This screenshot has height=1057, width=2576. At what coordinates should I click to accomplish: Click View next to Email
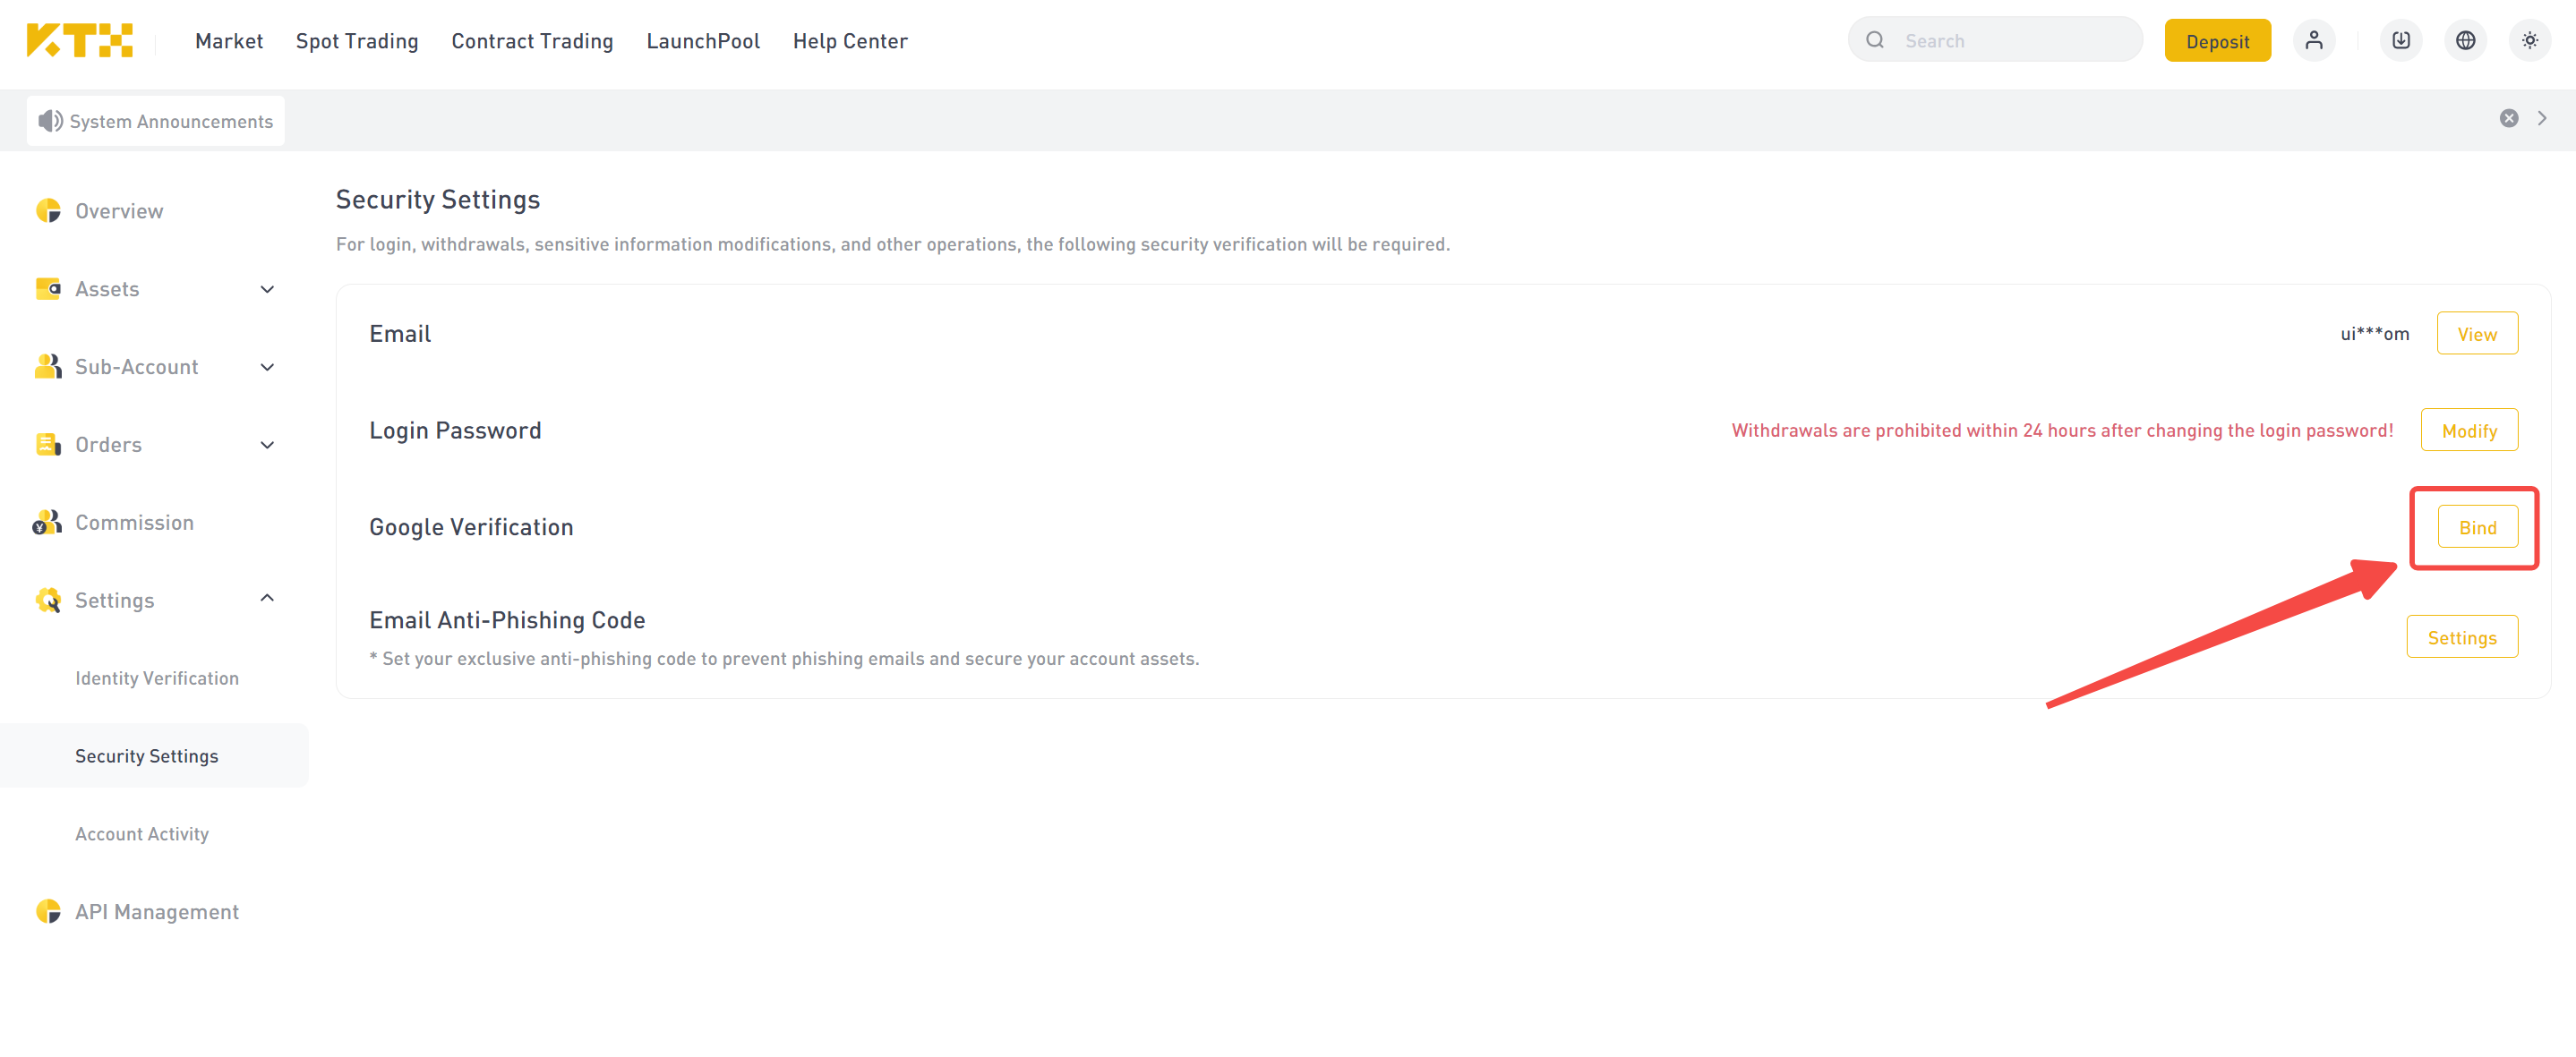2477,333
